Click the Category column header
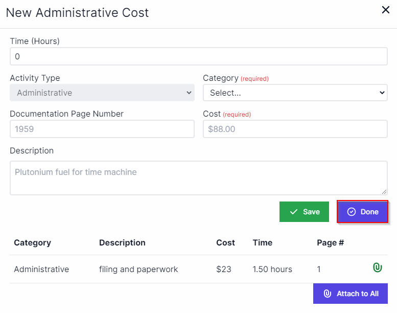 point(32,242)
